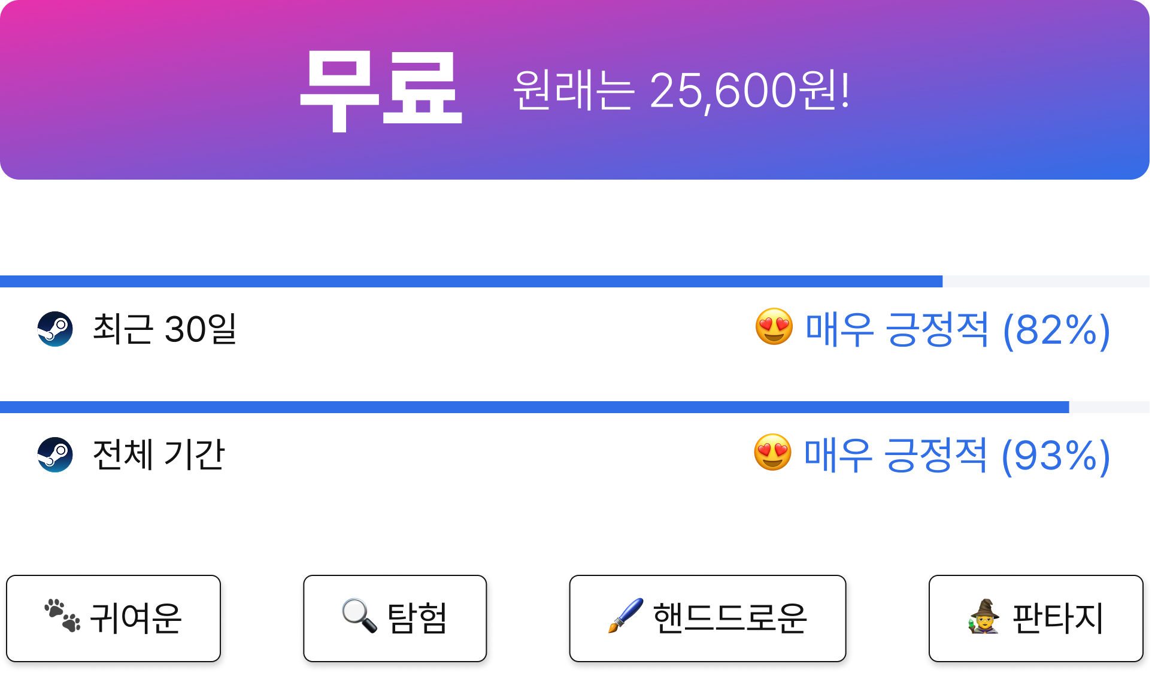Open the 매우 긍정적 (93%) review link
Viewport: 1152px width, 673px height.
point(957,456)
